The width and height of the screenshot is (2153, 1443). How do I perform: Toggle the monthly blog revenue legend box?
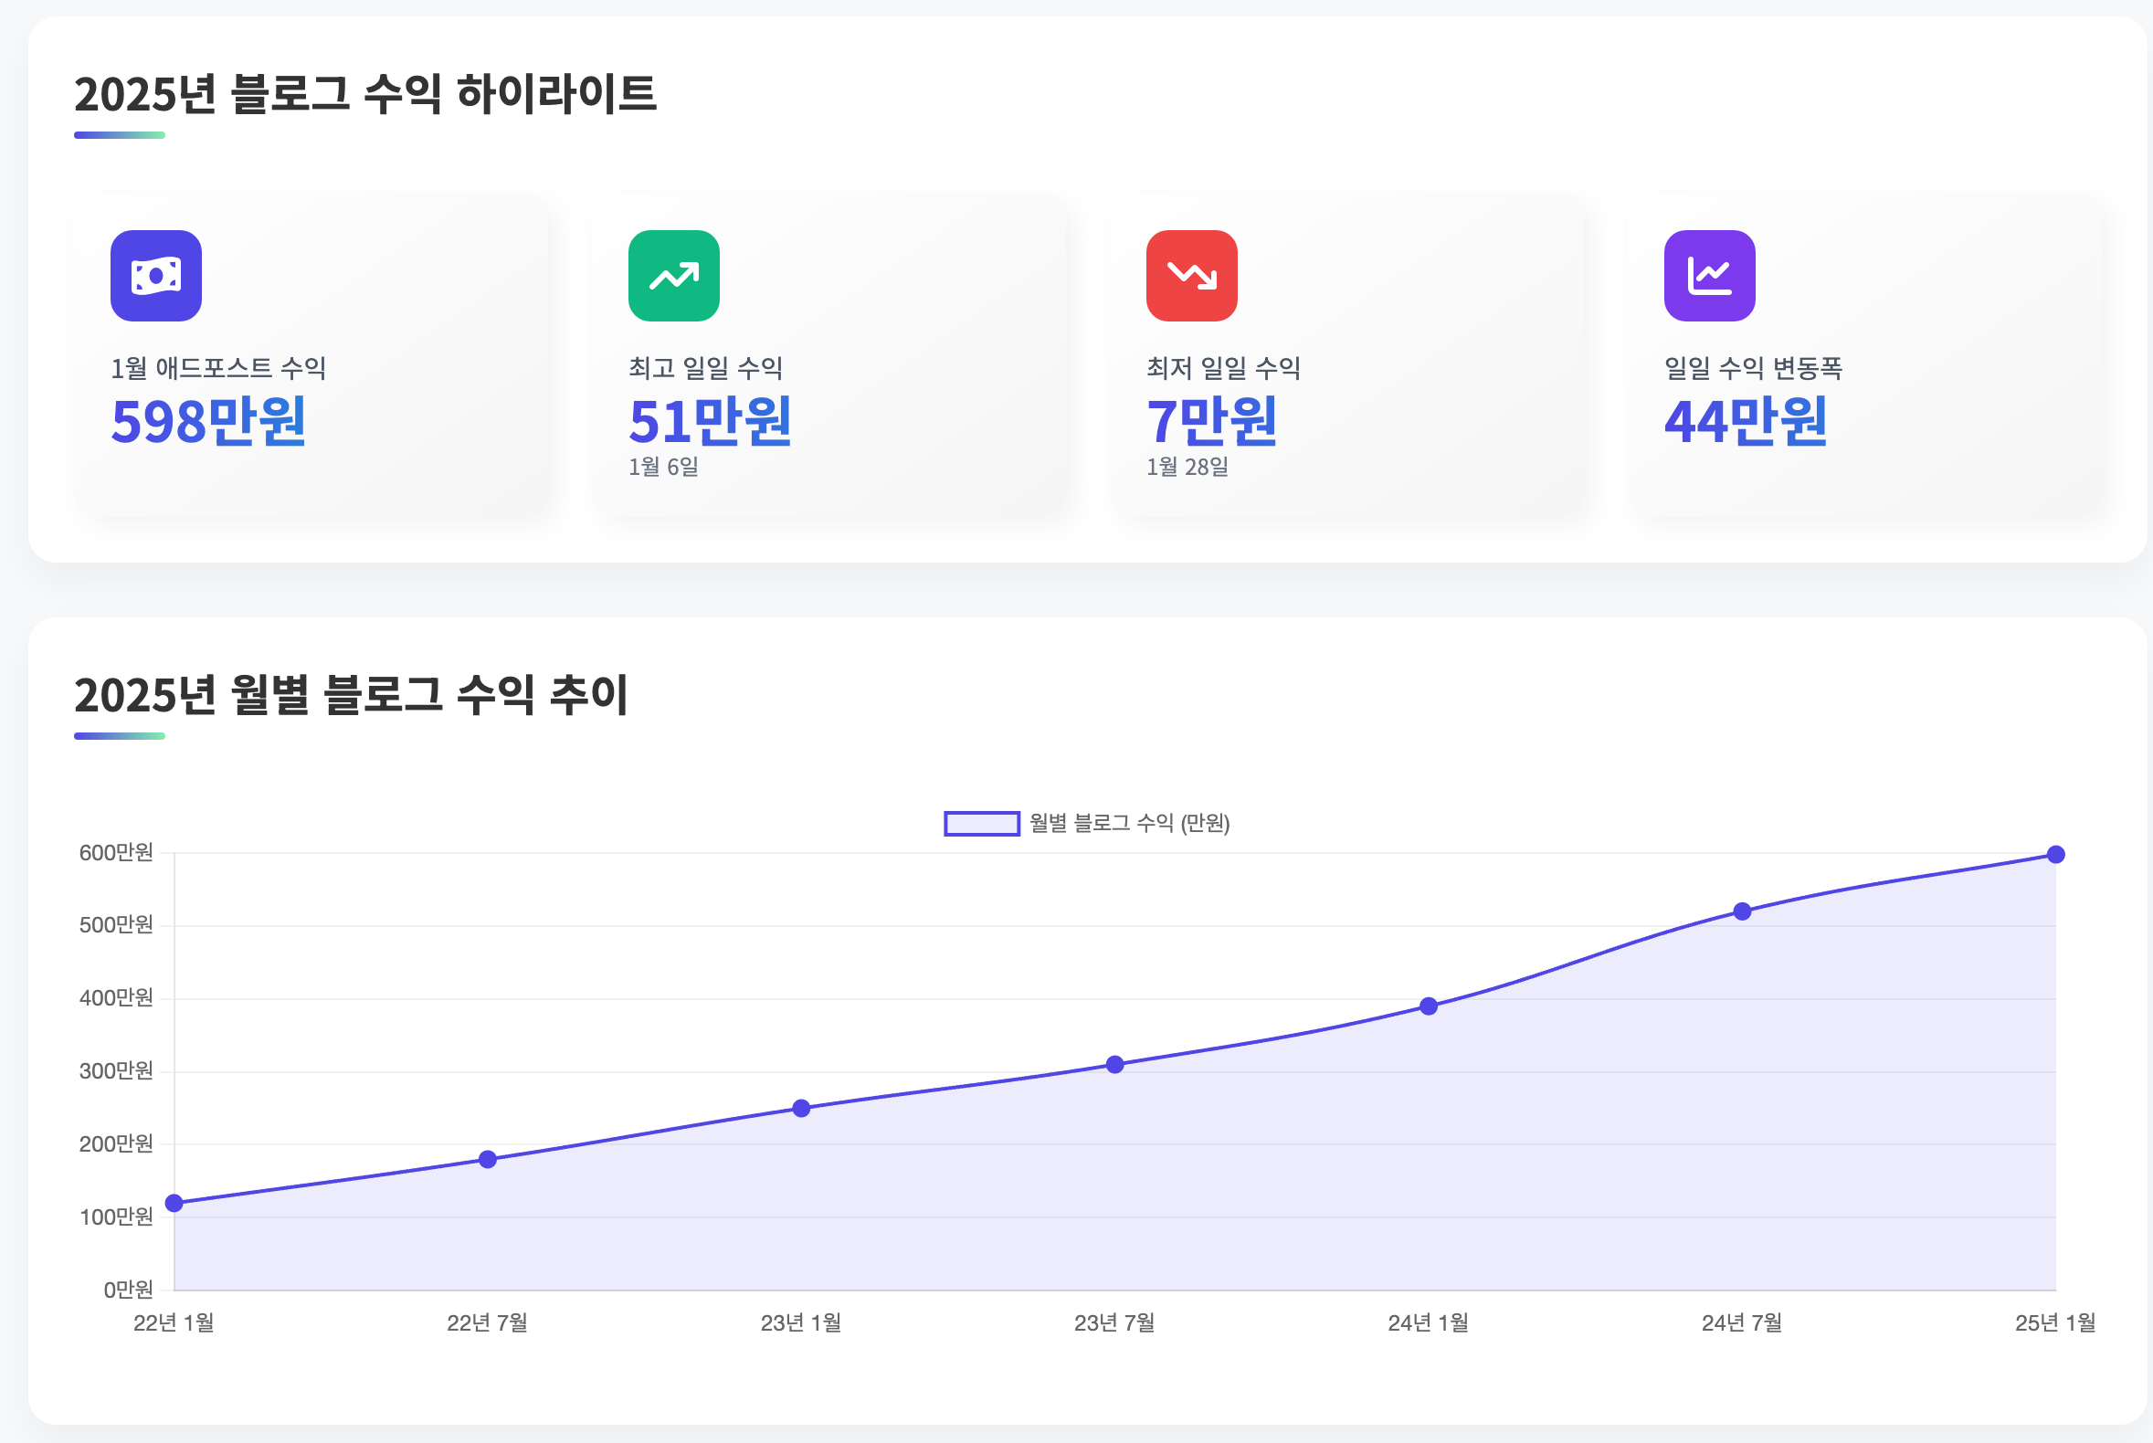[981, 823]
